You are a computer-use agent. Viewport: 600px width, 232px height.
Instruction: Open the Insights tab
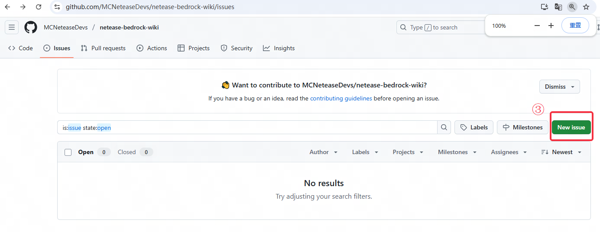click(279, 48)
